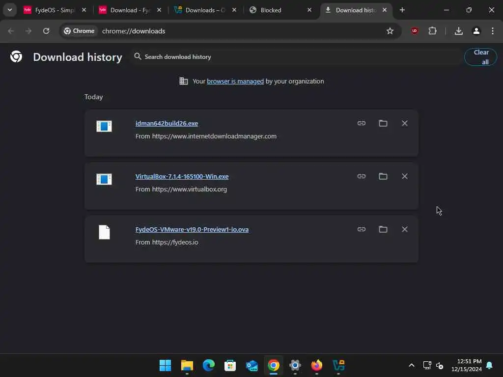The image size is (503, 377).
Task: Remove idman642build26.exe from download list
Action: pyautogui.click(x=405, y=123)
